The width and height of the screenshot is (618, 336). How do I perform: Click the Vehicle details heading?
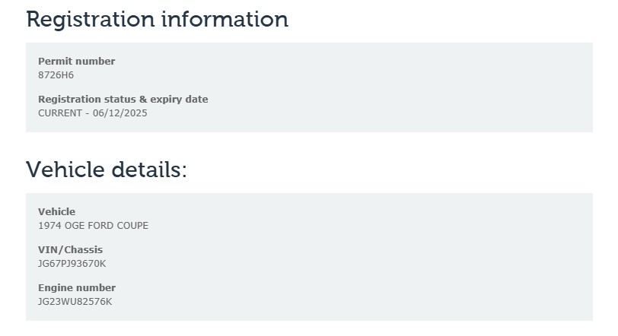[106, 169]
